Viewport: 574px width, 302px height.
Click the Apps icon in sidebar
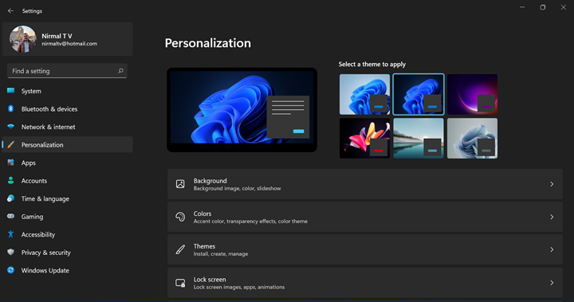pyautogui.click(x=10, y=163)
